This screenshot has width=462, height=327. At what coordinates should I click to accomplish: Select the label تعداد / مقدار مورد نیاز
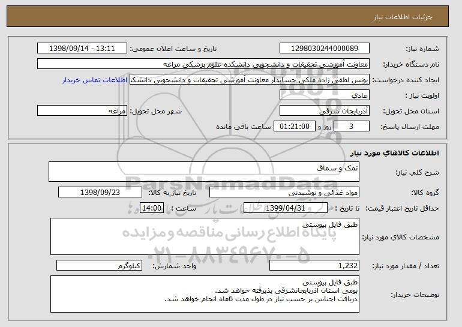point(406,266)
